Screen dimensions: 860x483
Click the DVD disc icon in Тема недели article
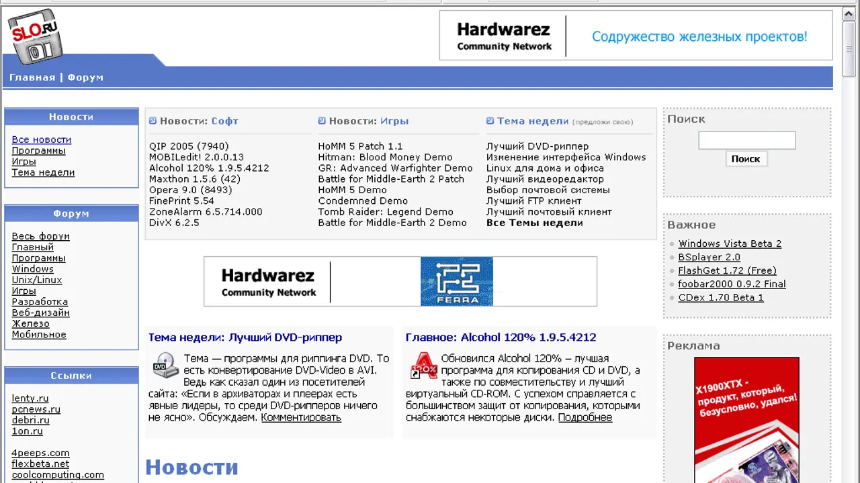165,364
